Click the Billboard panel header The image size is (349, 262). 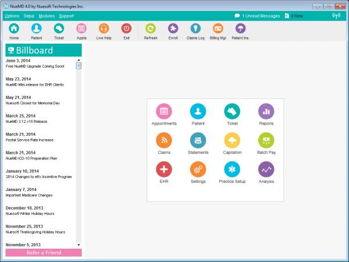[44, 50]
